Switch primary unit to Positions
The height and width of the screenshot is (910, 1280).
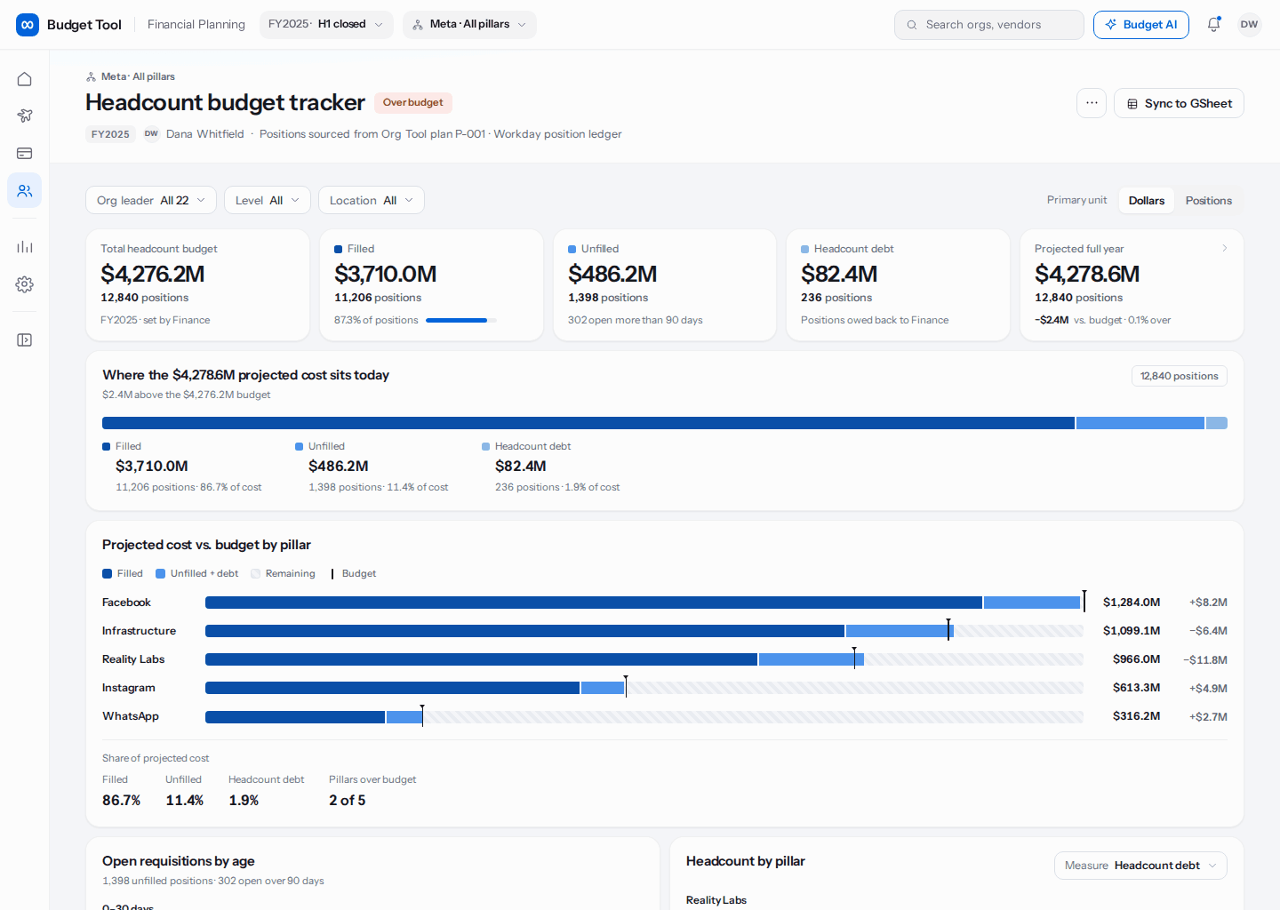[x=1208, y=201]
